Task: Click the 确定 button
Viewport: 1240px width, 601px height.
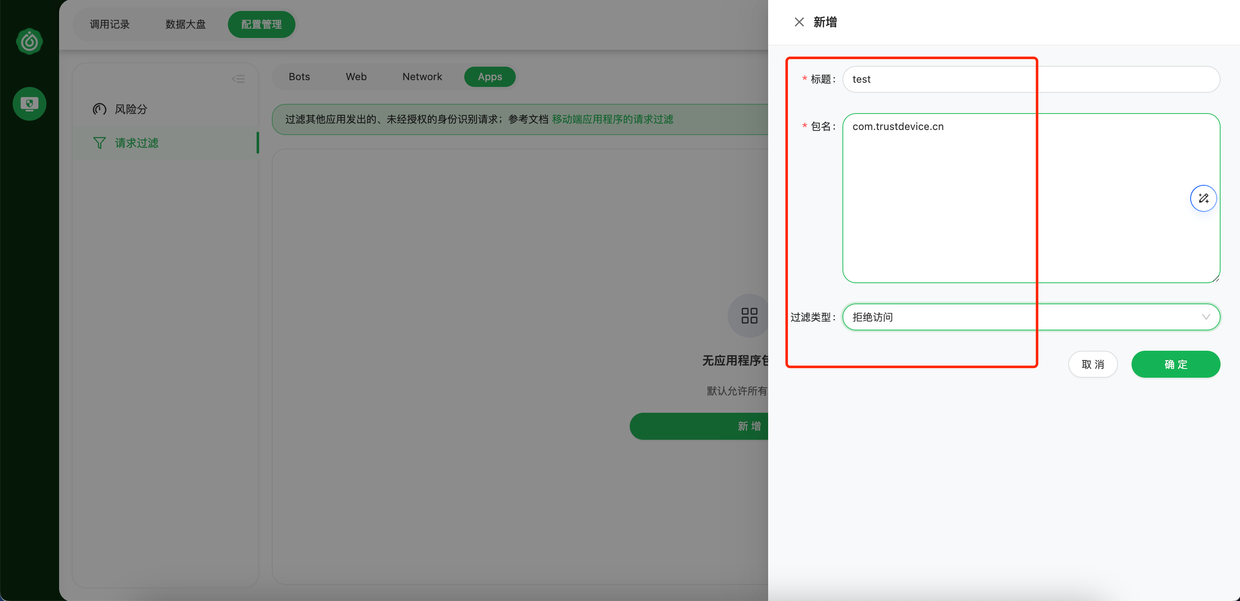Action: (1175, 364)
